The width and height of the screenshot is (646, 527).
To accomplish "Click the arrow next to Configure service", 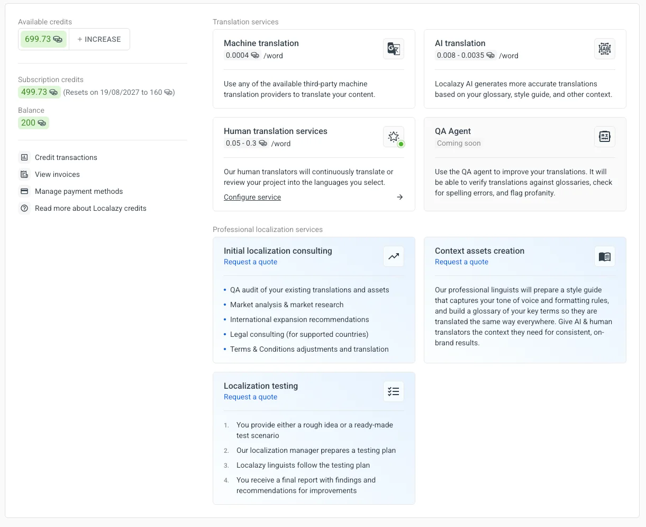I will (x=400, y=197).
